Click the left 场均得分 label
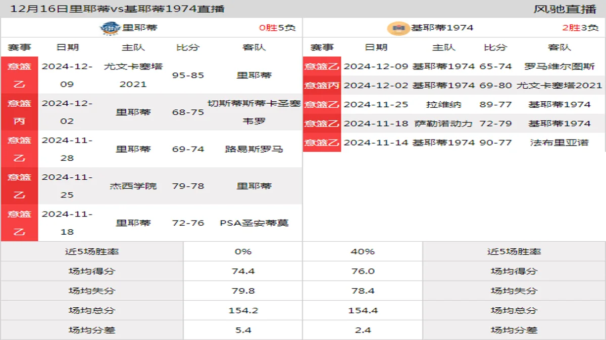 coord(92,271)
